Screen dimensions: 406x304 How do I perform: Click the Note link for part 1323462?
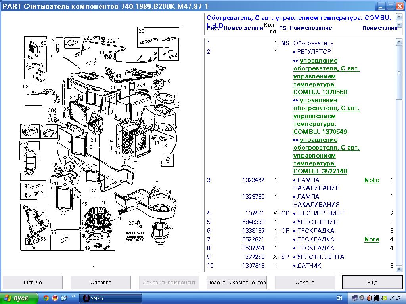pos(372,180)
